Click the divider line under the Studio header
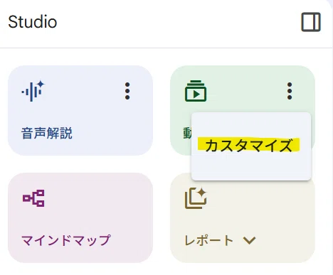Screen dimensions: 333x275 pos(166,48)
